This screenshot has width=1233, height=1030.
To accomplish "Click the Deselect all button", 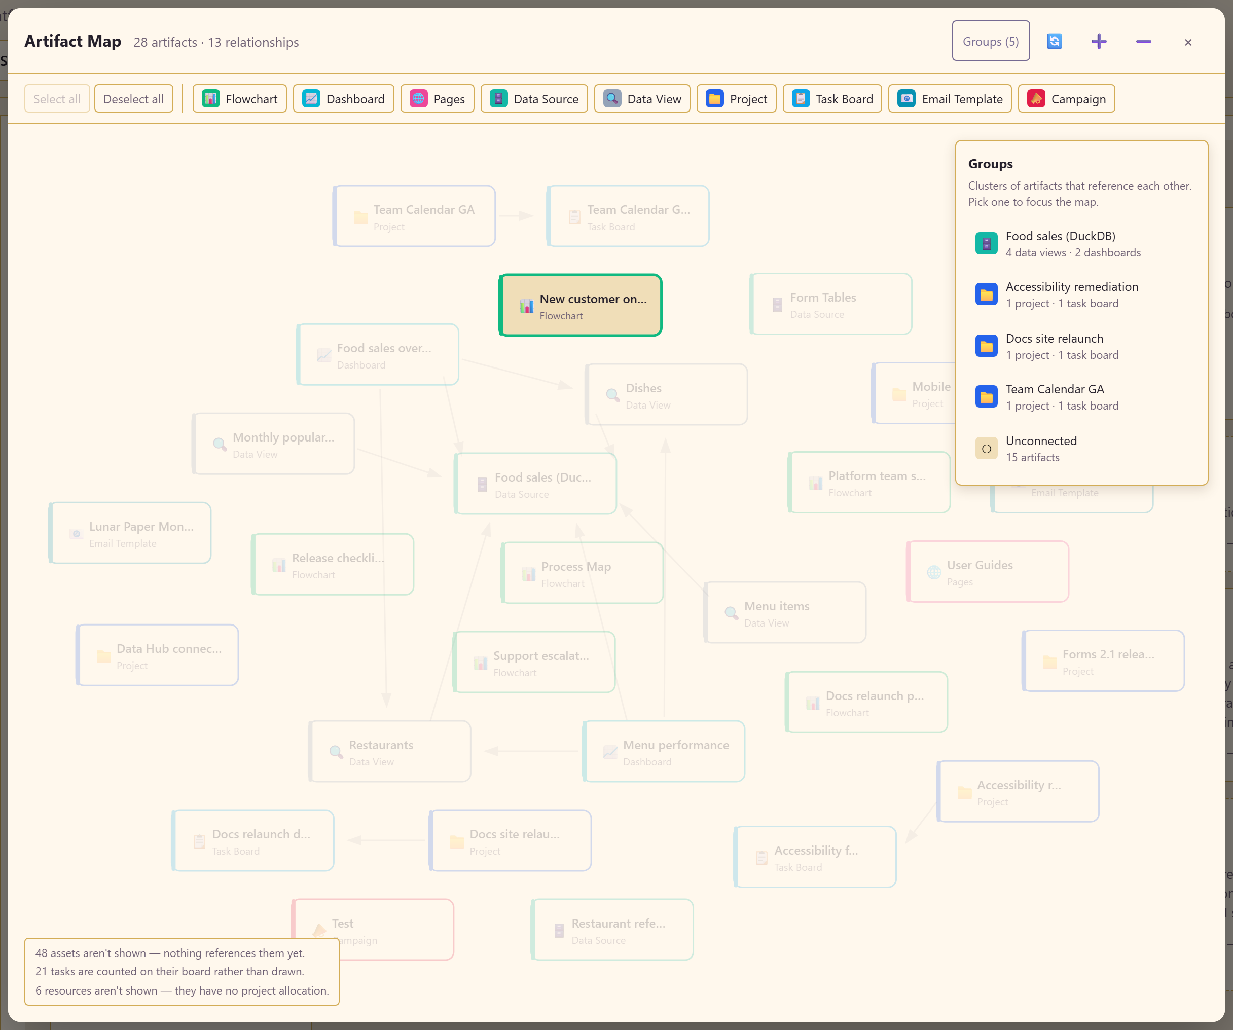I will click(x=133, y=99).
